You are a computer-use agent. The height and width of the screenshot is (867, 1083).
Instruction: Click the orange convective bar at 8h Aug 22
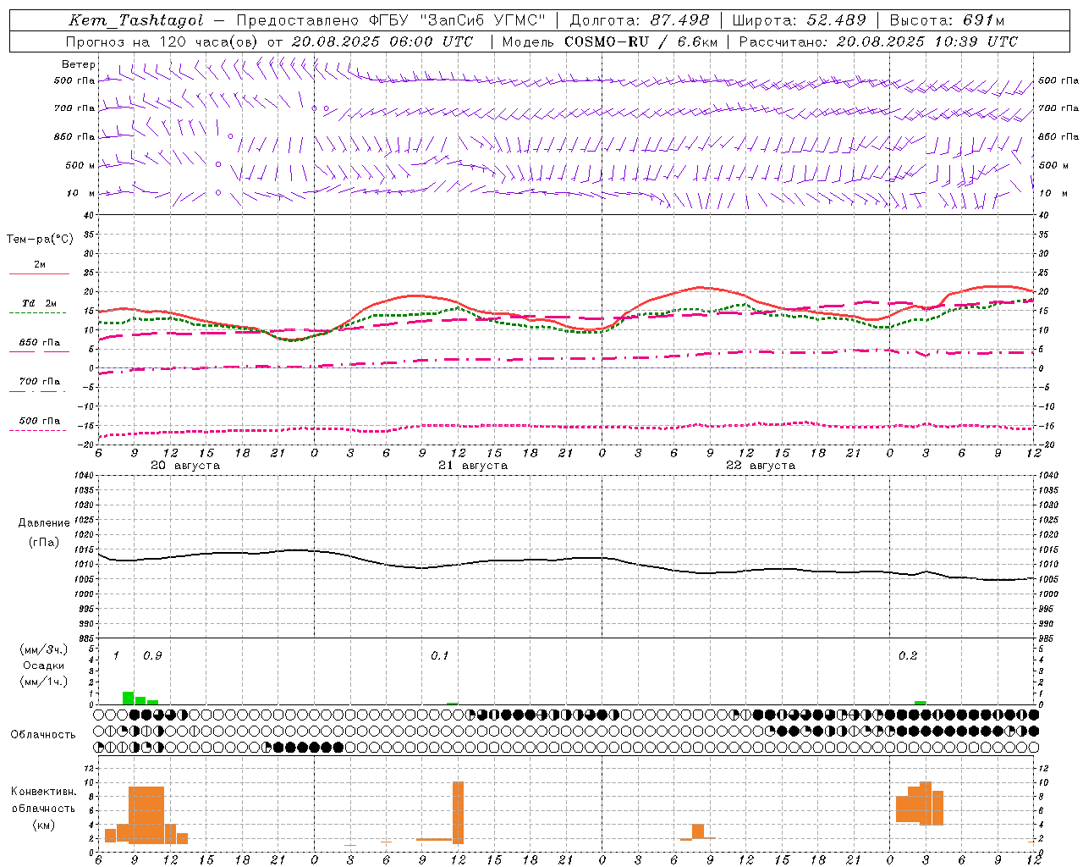click(x=698, y=831)
